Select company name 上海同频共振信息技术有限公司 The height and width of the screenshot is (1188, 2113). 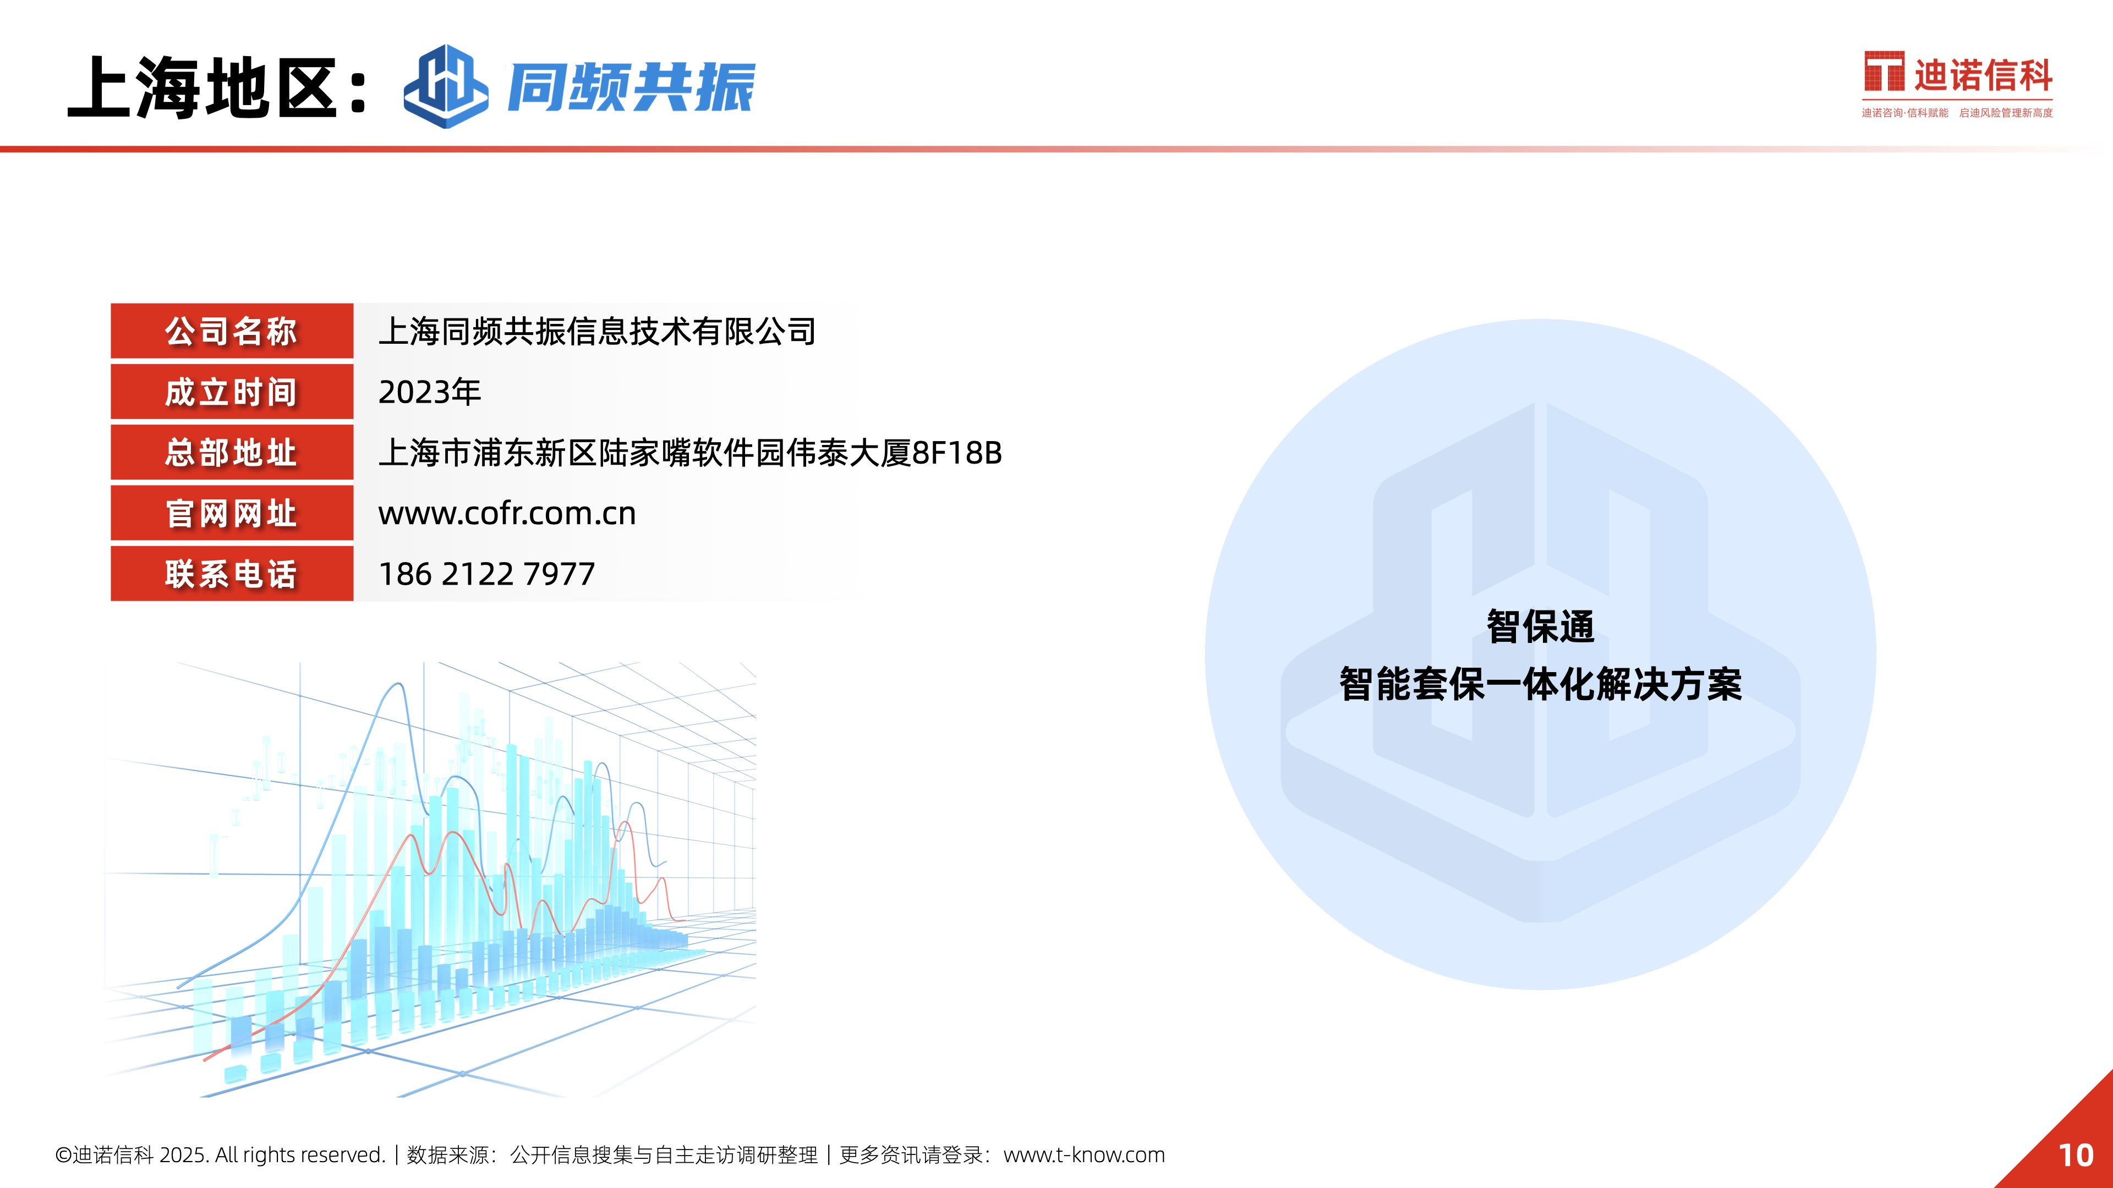pos(597,331)
